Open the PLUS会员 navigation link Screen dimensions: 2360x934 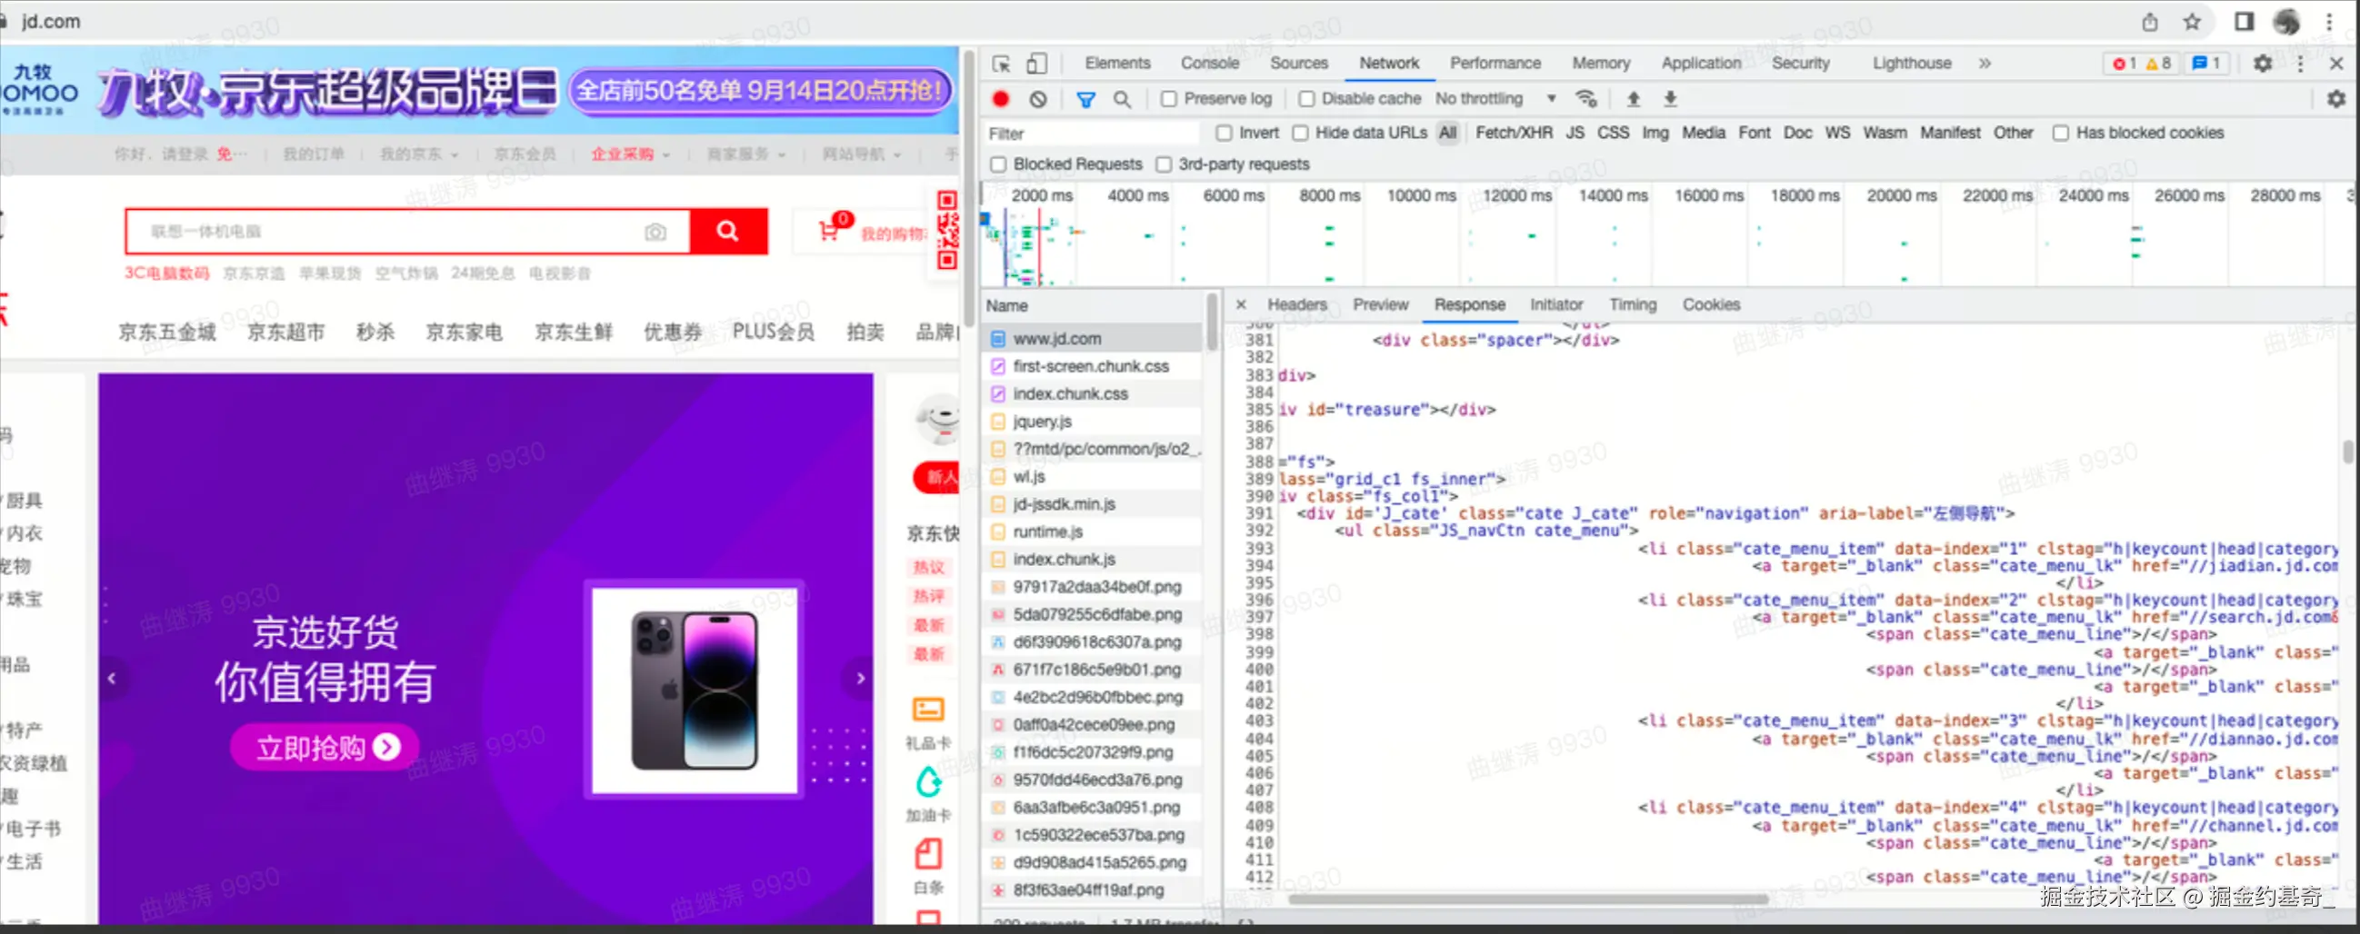click(774, 332)
